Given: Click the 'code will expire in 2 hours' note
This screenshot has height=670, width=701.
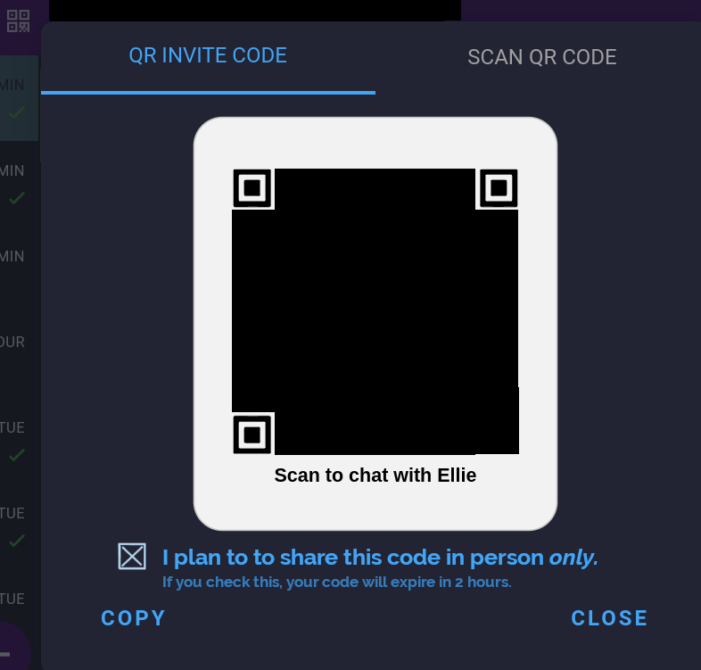Looking at the screenshot, I should tap(336, 582).
